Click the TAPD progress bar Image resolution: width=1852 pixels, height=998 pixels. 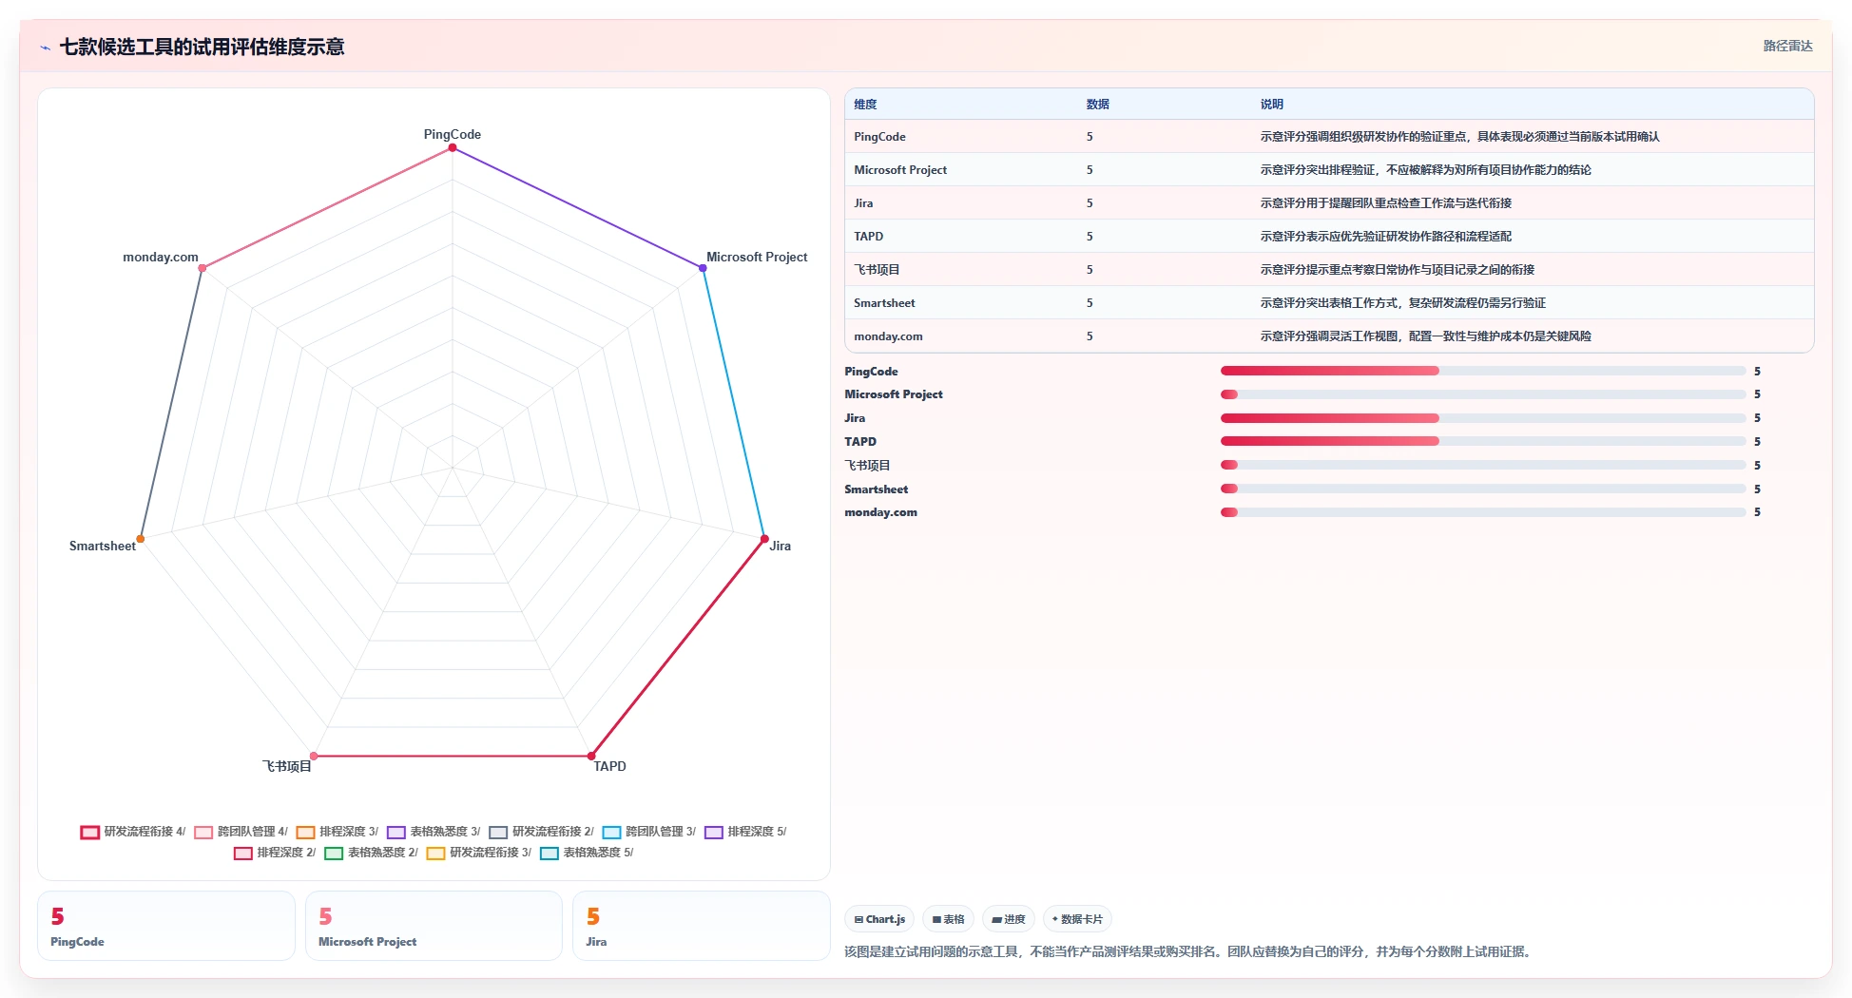[1483, 441]
